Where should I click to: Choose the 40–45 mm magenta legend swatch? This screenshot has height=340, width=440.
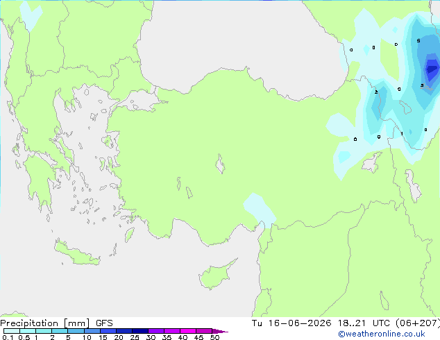[188, 331]
